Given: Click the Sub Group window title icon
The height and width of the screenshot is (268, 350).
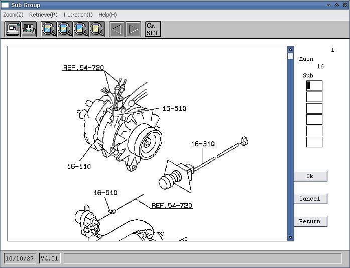Looking at the screenshot, I should tap(5, 5).
